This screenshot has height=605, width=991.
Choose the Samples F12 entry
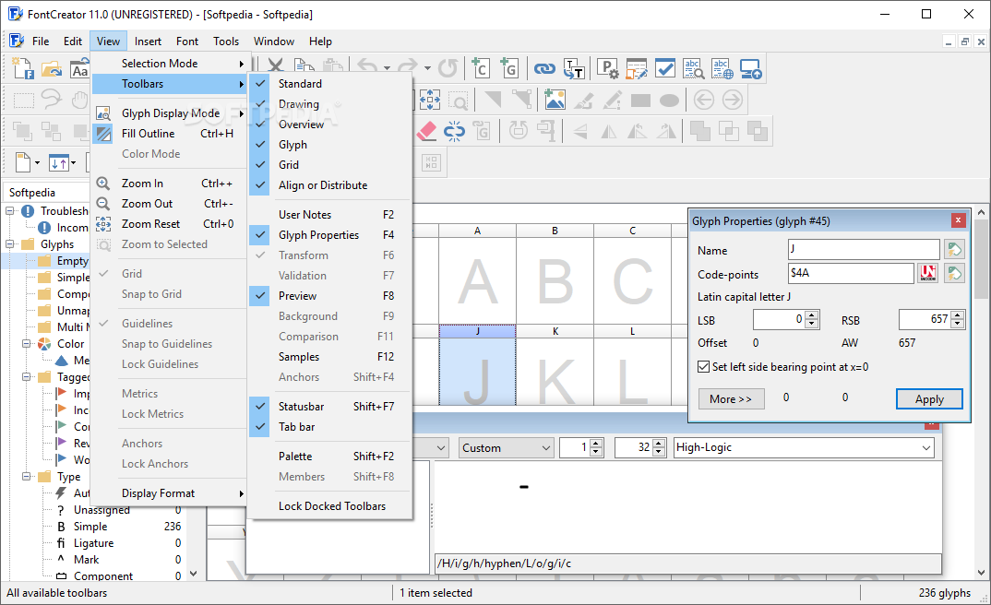click(x=329, y=357)
